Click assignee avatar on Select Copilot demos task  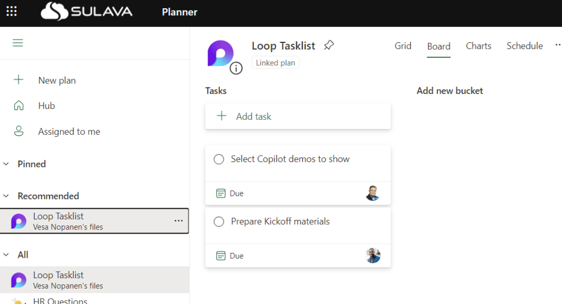point(372,194)
